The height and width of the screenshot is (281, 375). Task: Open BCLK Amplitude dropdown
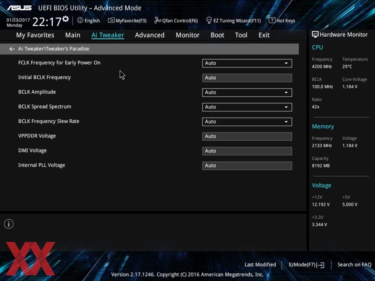coord(247,92)
